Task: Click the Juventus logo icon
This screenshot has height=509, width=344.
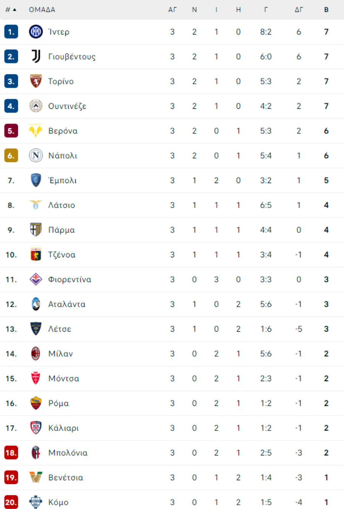Action: (x=36, y=57)
